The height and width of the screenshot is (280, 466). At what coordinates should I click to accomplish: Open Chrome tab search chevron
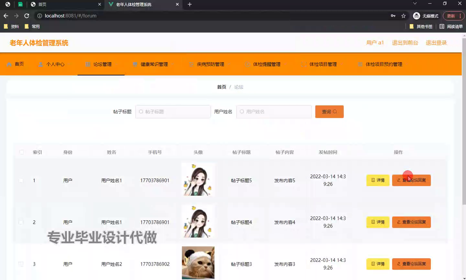coord(415,4)
